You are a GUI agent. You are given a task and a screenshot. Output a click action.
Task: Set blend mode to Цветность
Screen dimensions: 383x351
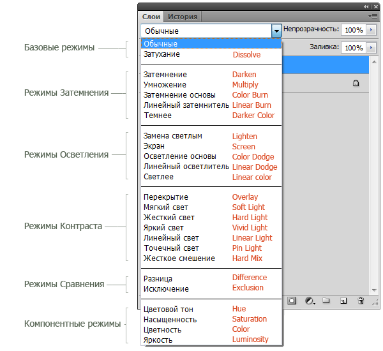coord(211,330)
